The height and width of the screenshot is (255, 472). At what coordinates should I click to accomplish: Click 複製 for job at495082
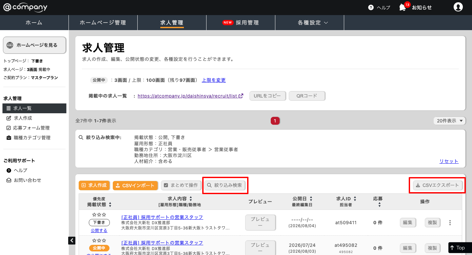432,248
